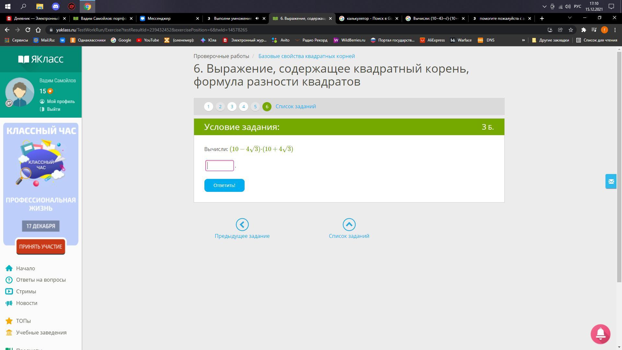
Task: Mute the Выполни умножение tab audio
Action: [257, 18]
